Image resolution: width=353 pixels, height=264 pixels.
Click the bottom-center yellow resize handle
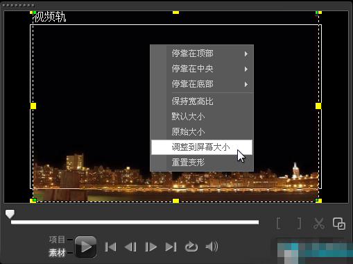click(x=175, y=201)
